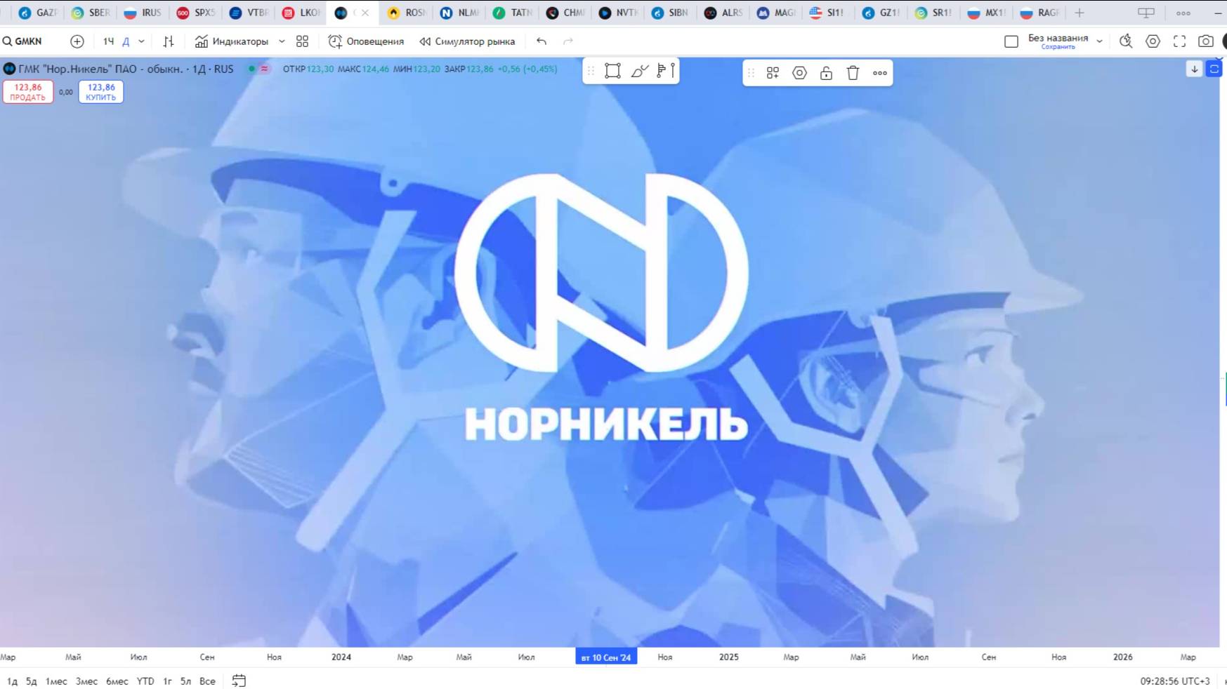Click the add-template grid icon in object toolbar
1227x689 pixels.
point(773,73)
